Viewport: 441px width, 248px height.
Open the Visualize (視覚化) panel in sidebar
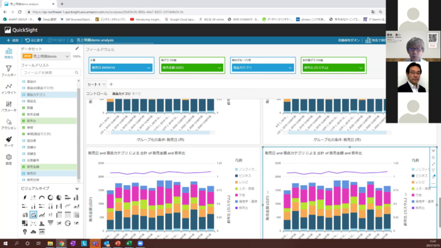[9, 53]
